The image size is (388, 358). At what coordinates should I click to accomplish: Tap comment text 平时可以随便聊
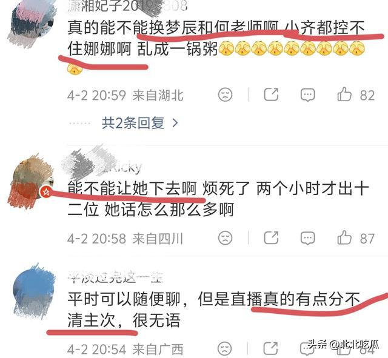click(124, 299)
